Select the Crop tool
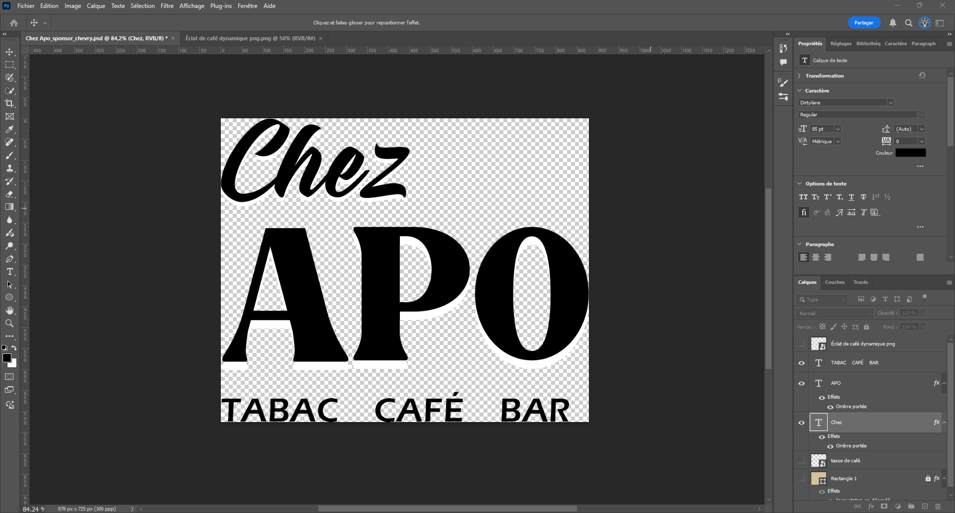This screenshot has width=955, height=513. [9, 103]
